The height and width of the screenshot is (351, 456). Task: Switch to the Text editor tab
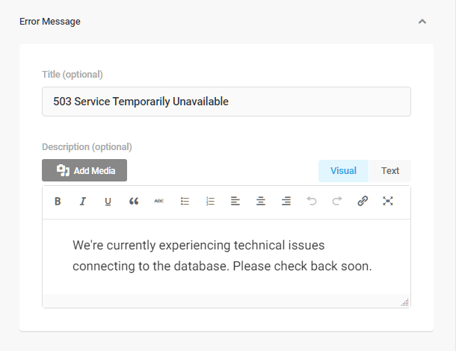[390, 171]
